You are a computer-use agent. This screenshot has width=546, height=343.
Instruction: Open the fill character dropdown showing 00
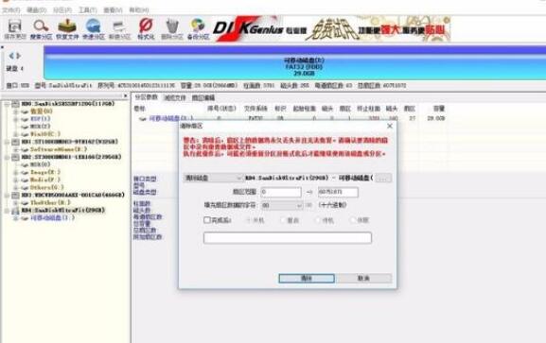coord(282,206)
